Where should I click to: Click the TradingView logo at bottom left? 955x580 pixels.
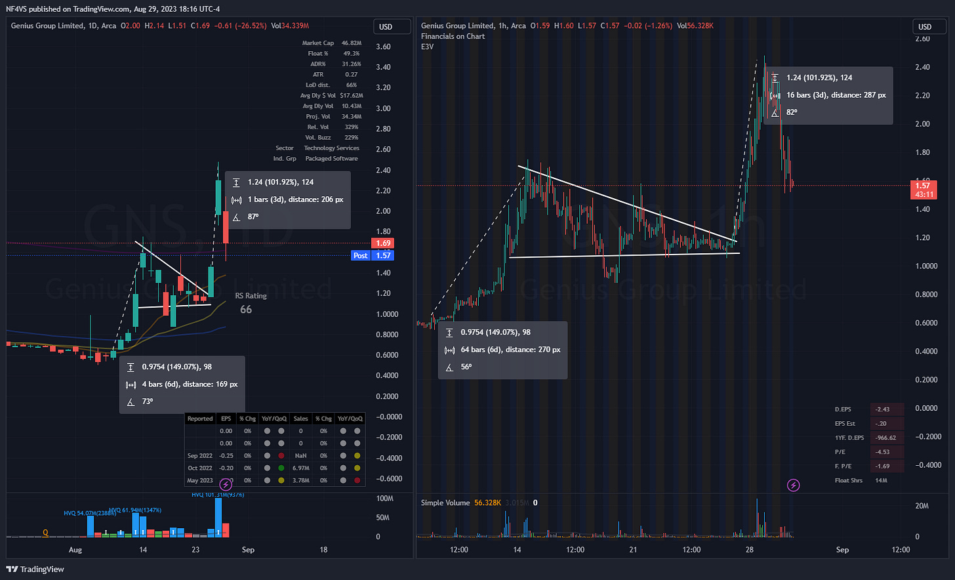pyautogui.click(x=35, y=570)
